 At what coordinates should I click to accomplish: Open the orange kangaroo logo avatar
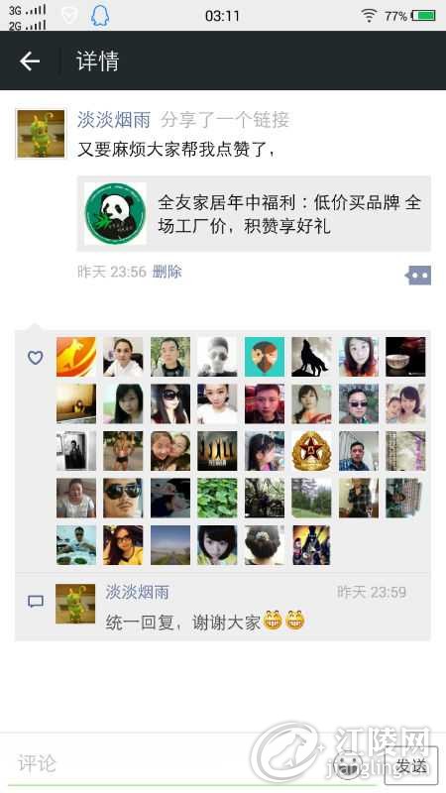point(76,357)
